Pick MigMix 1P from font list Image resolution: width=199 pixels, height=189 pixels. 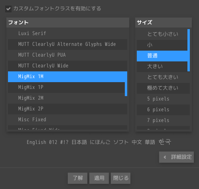click(66, 87)
